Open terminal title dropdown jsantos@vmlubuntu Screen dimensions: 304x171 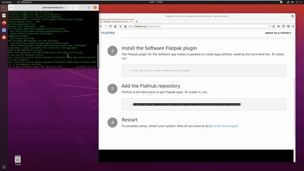[53, 8]
